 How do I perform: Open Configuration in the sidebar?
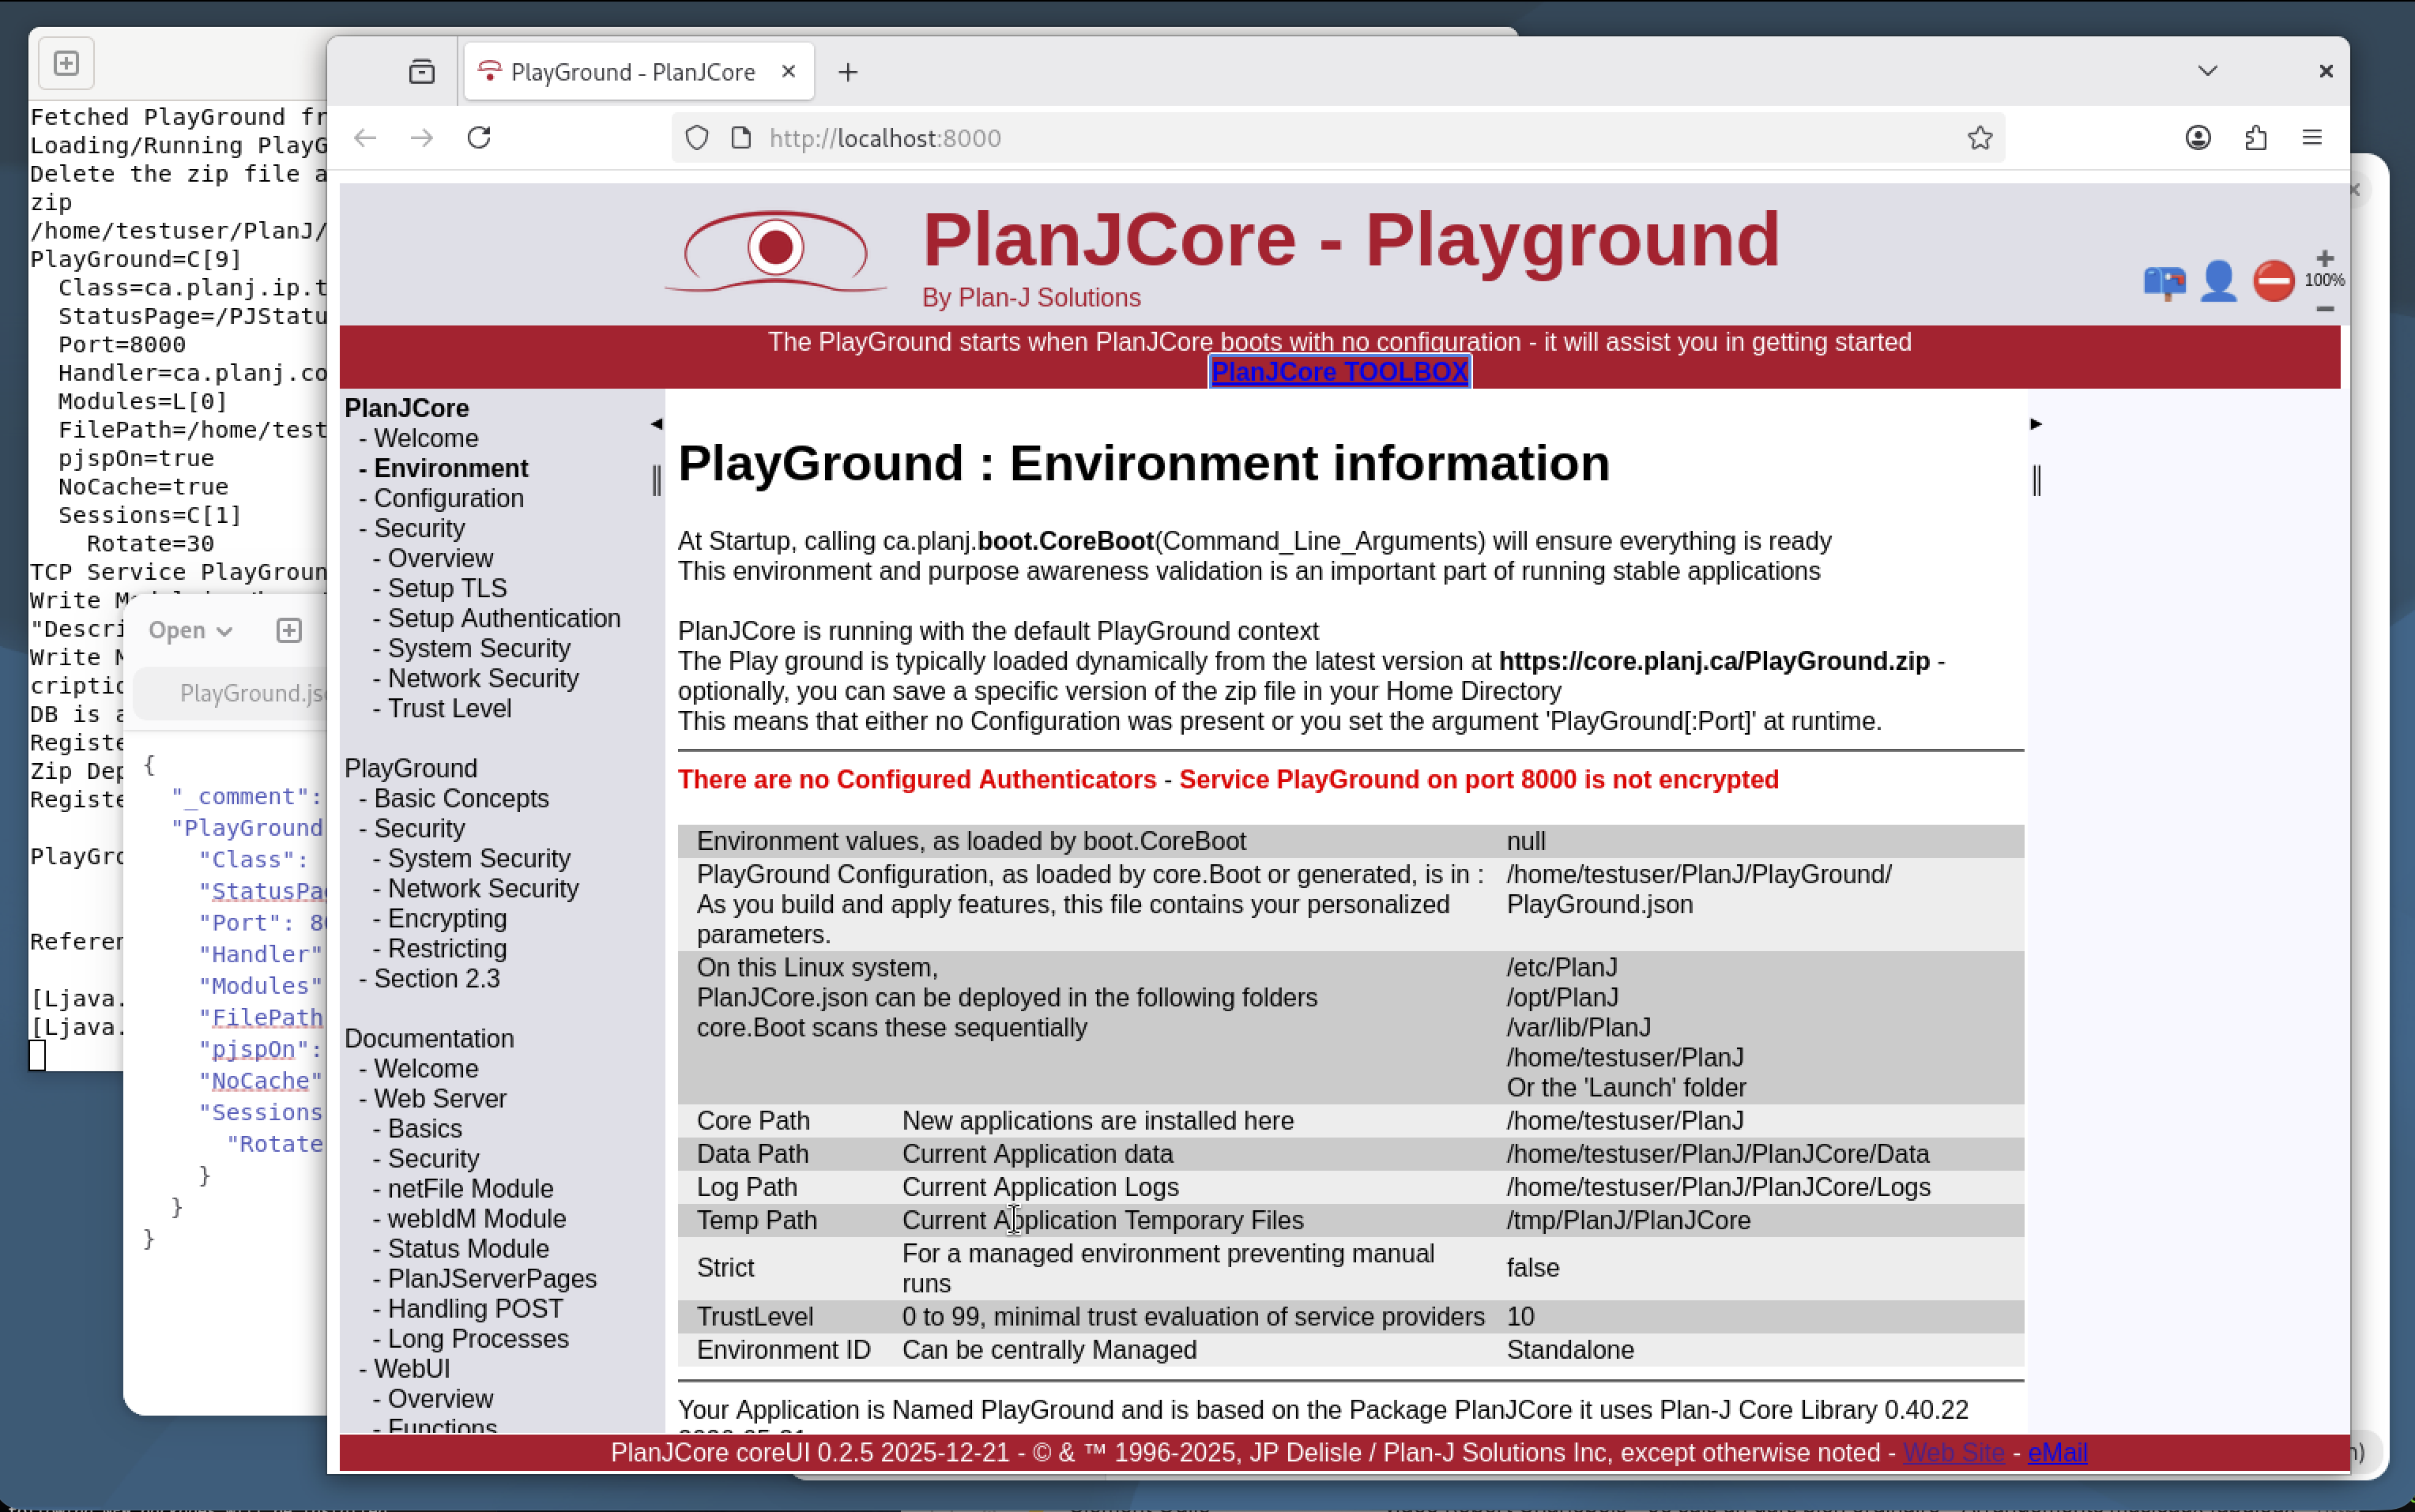coord(449,498)
